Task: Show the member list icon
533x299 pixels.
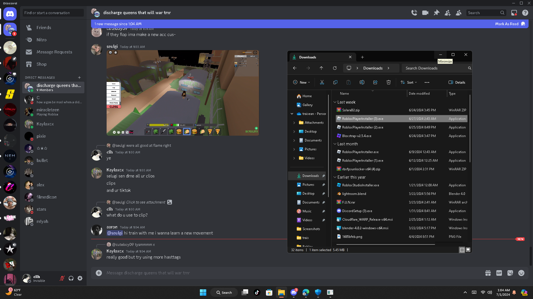Action: [459, 13]
